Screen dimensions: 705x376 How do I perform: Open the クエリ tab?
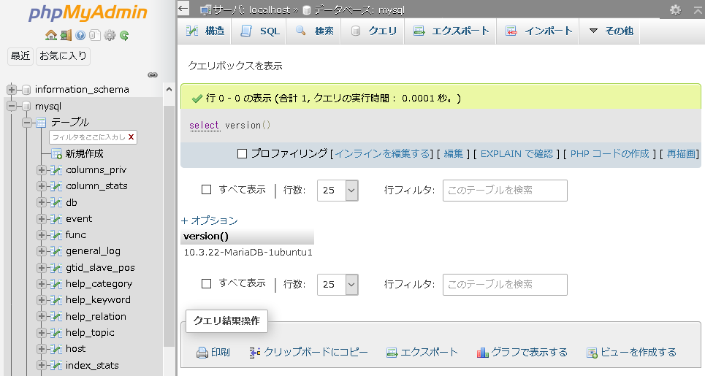[373, 31]
